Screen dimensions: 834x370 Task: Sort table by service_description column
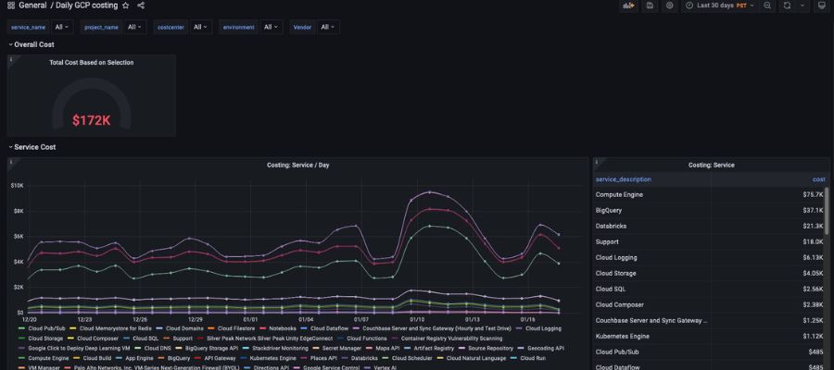(624, 179)
